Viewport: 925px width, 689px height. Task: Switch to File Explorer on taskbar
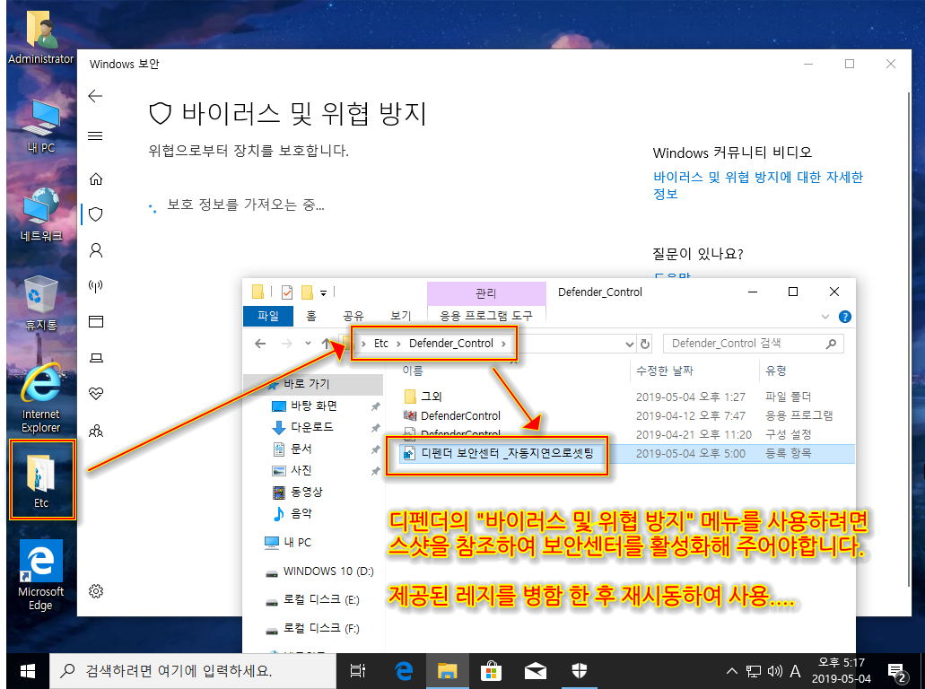point(448,671)
